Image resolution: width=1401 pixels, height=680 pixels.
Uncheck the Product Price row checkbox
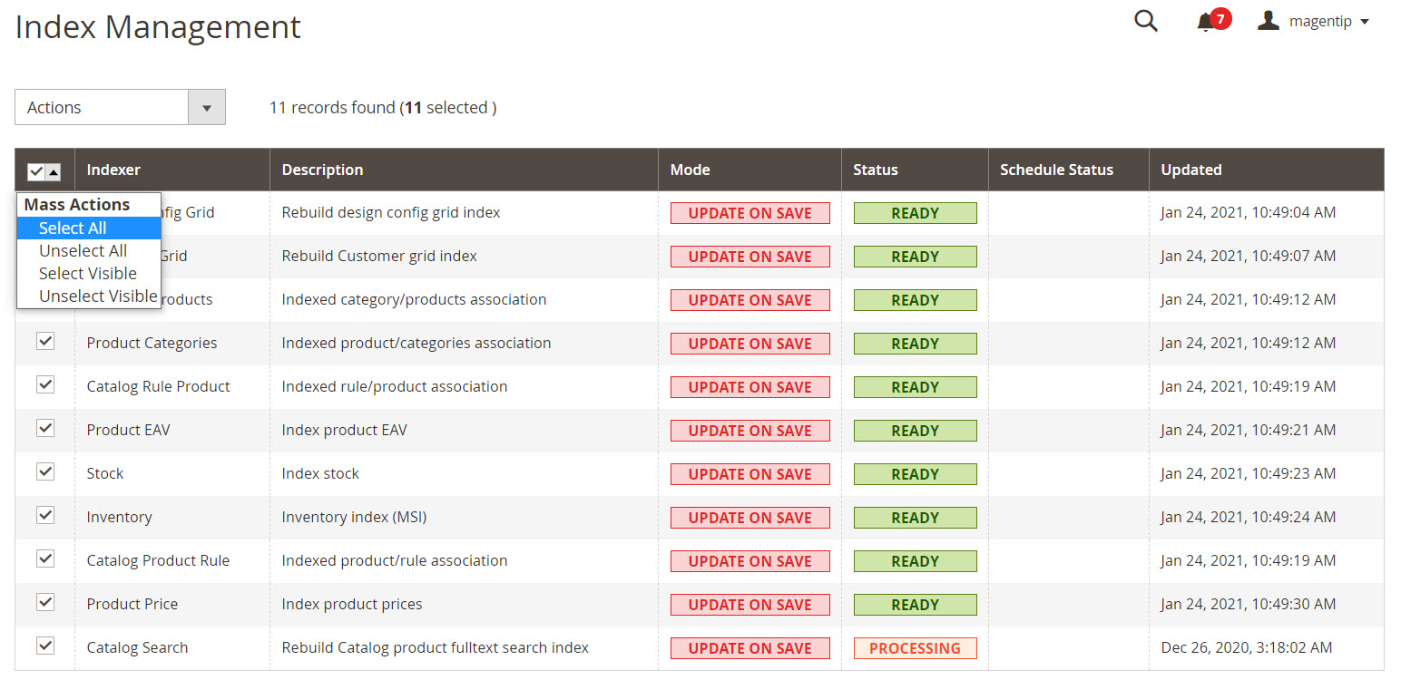[x=44, y=602]
